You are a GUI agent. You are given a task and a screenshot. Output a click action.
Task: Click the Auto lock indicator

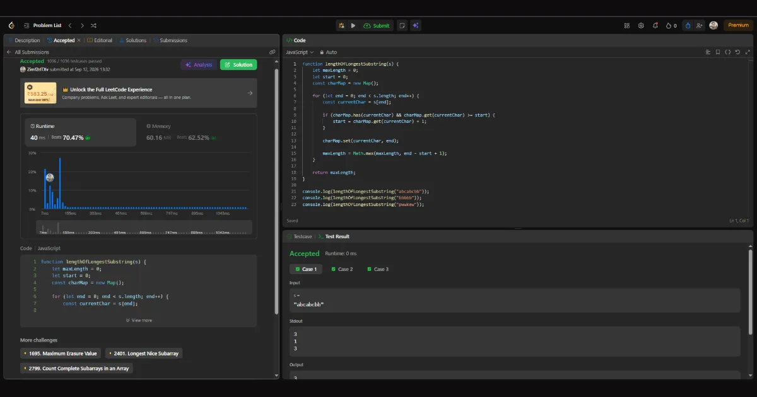point(329,52)
